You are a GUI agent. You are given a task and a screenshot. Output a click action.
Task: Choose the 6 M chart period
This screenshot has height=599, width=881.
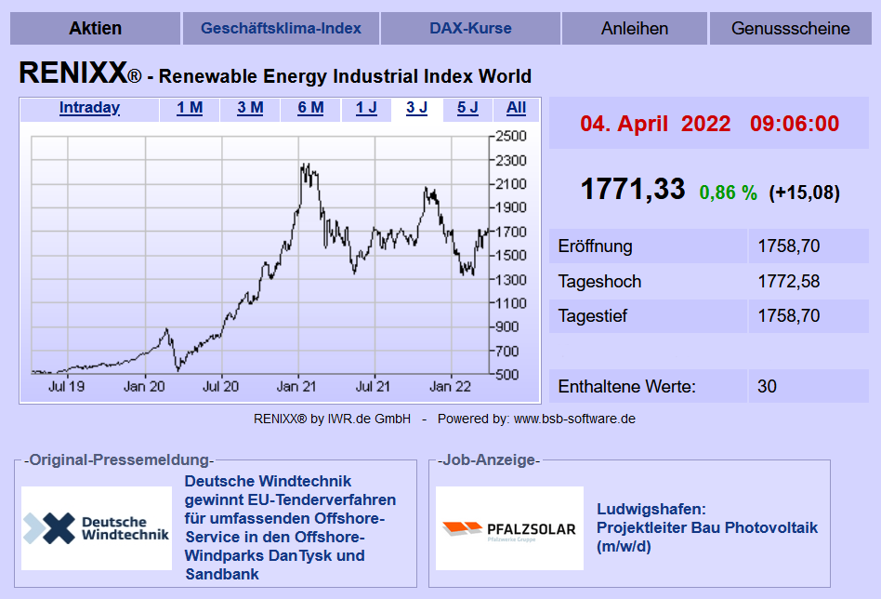pos(310,108)
